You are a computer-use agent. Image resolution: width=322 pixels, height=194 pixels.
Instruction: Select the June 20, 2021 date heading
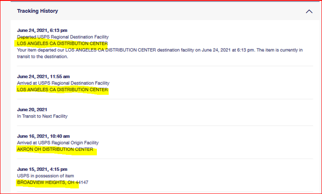(32, 110)
